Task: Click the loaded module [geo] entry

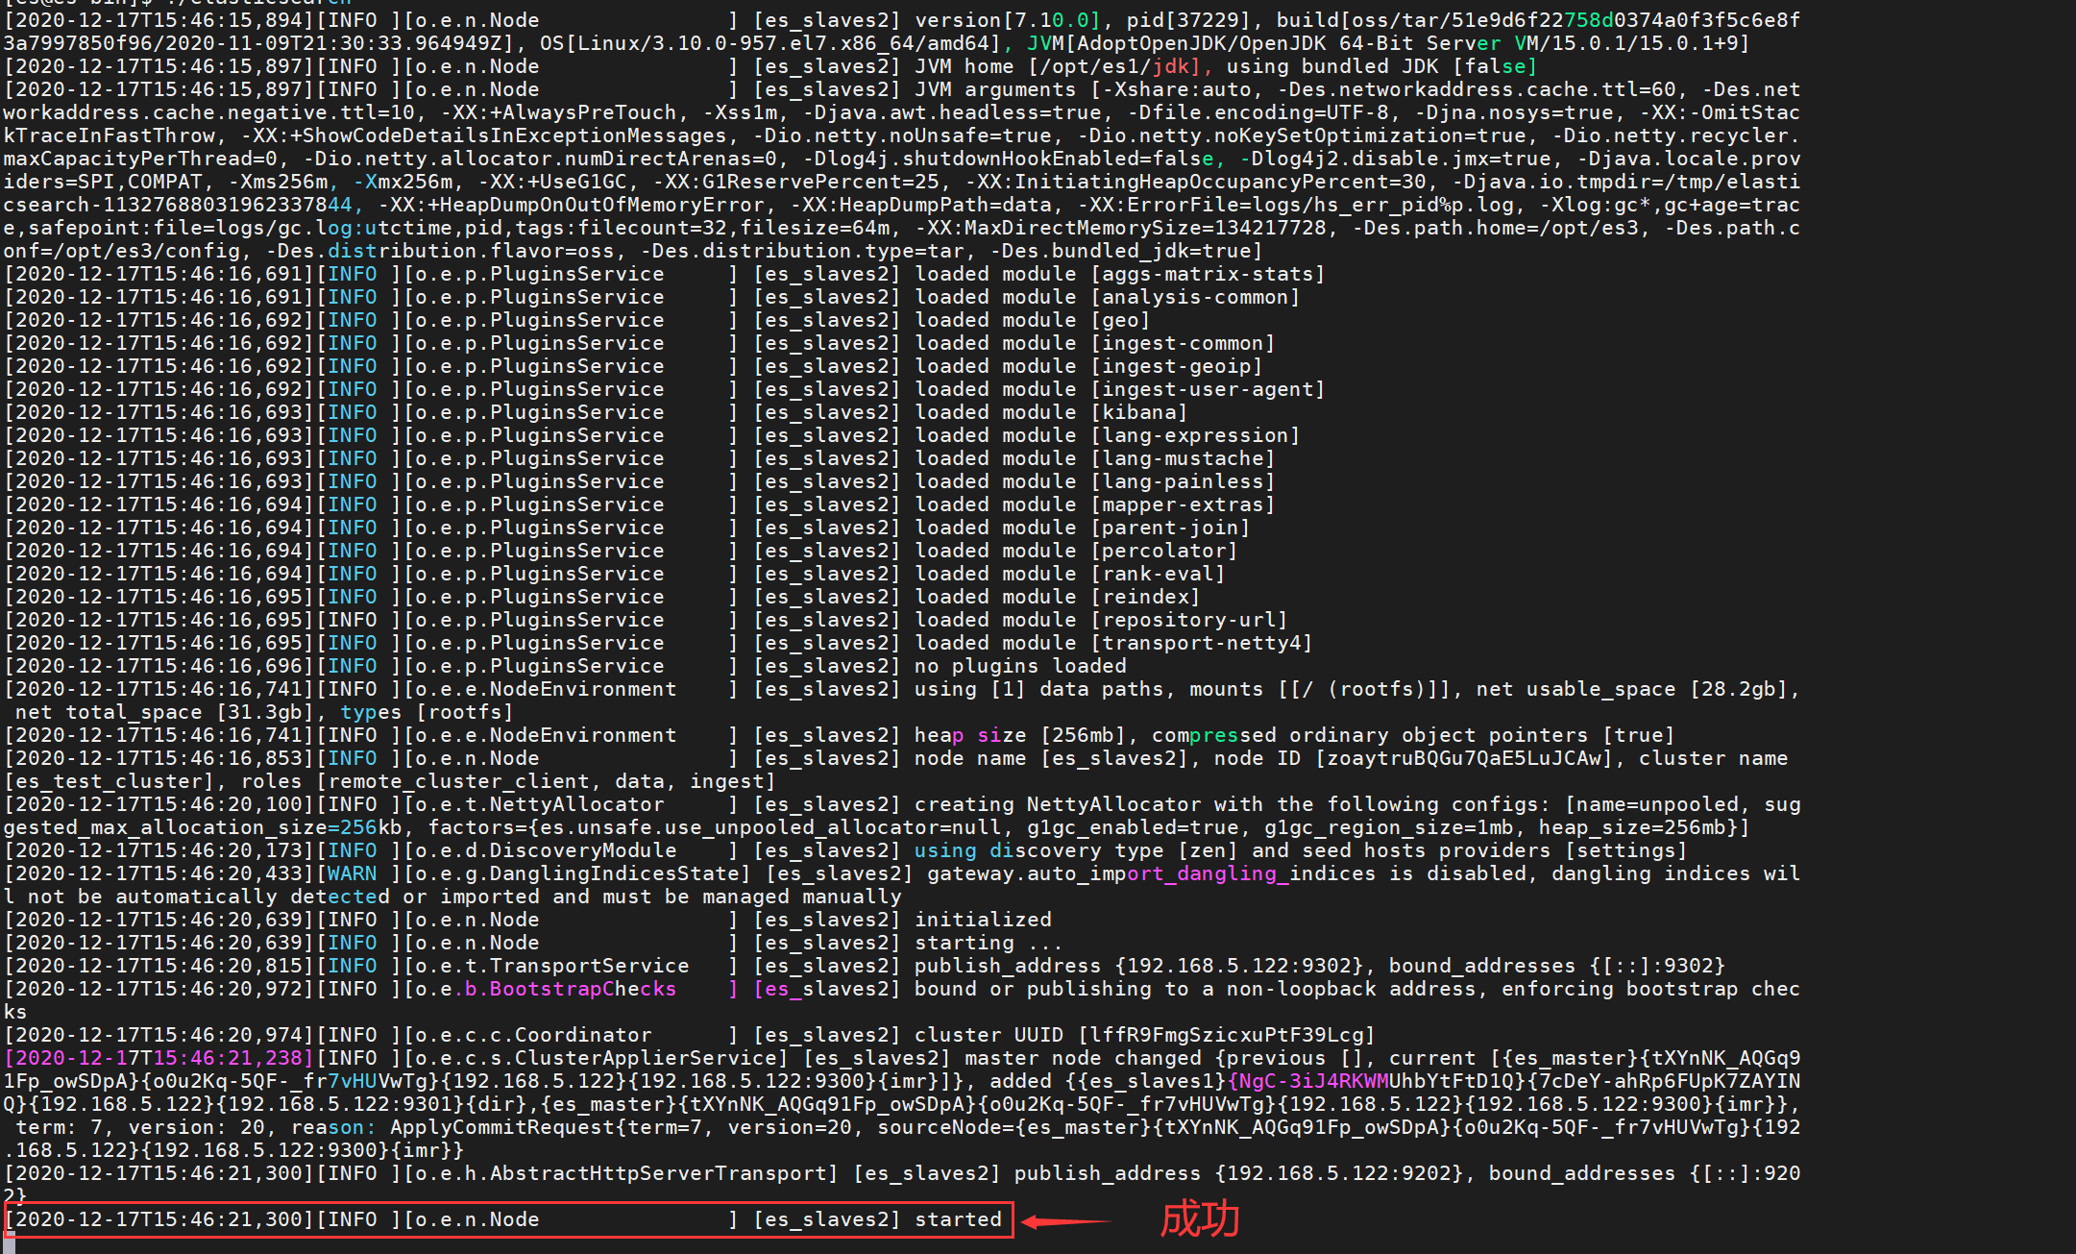Action: tap(1032, 320)
